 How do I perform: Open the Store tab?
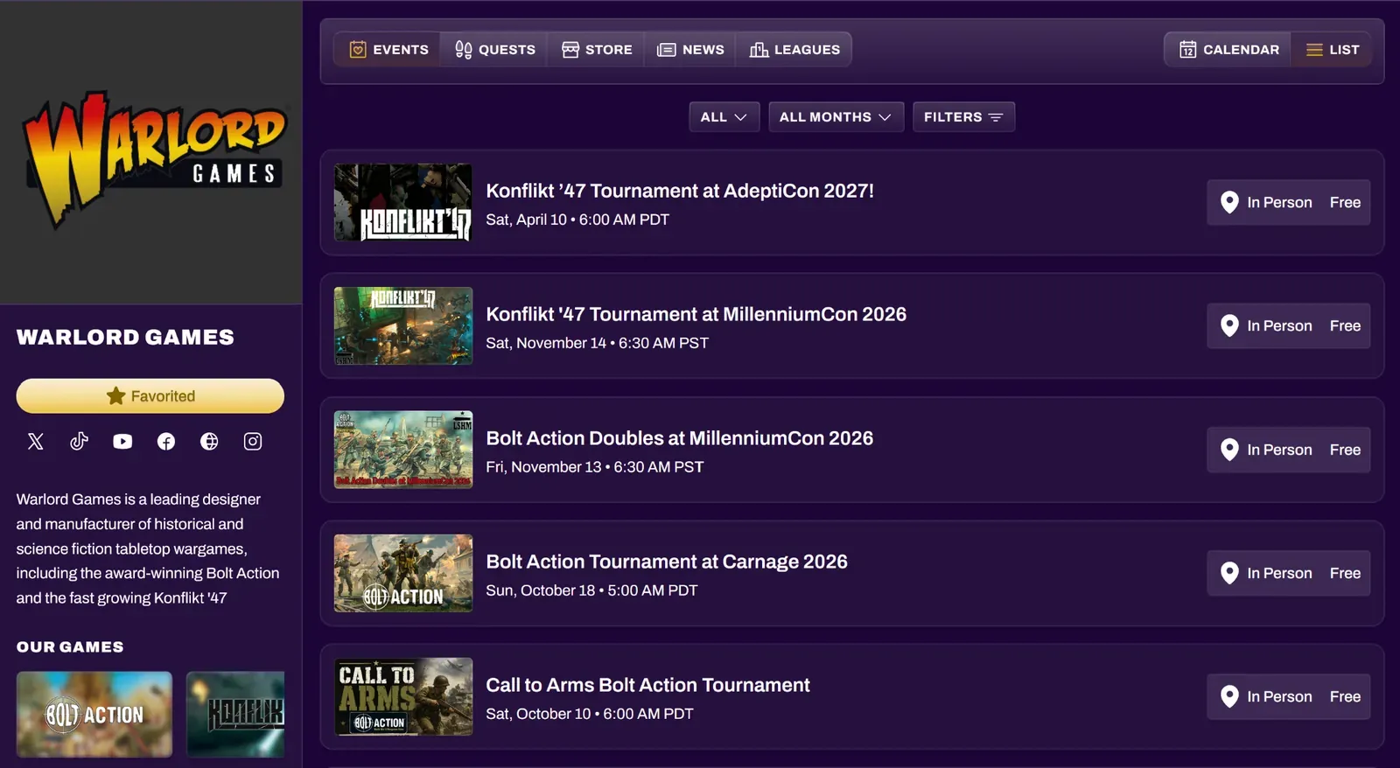pyautogui.click(x=597, y=50)
